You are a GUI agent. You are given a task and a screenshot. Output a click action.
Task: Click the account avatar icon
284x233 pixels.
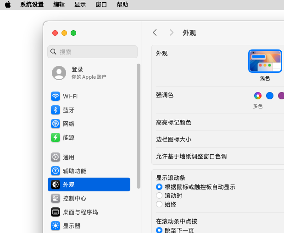(x=59, y=73)
